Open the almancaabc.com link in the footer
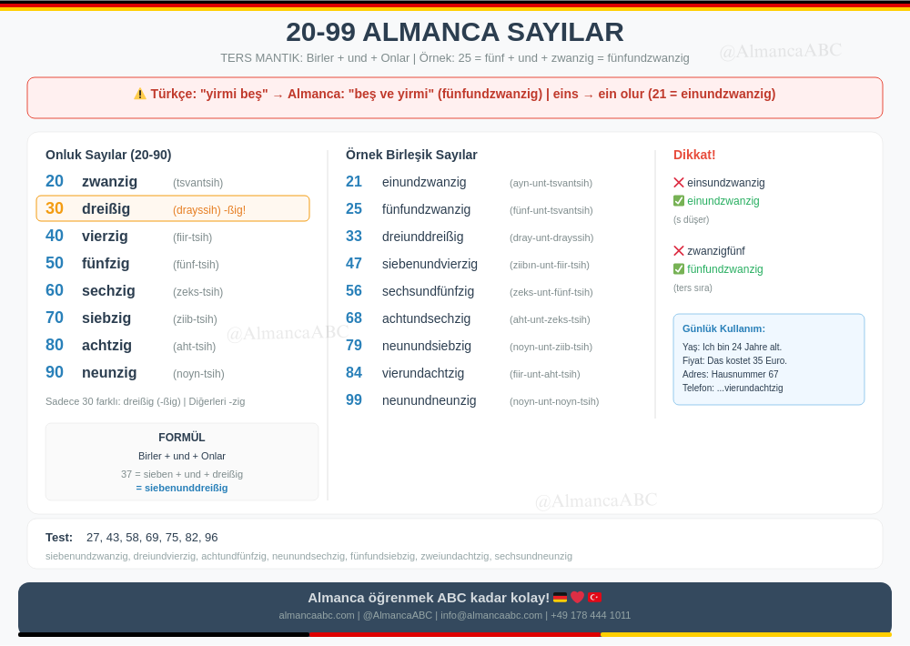The height and width of the screenshot is (646, 910). click(316, 615)
